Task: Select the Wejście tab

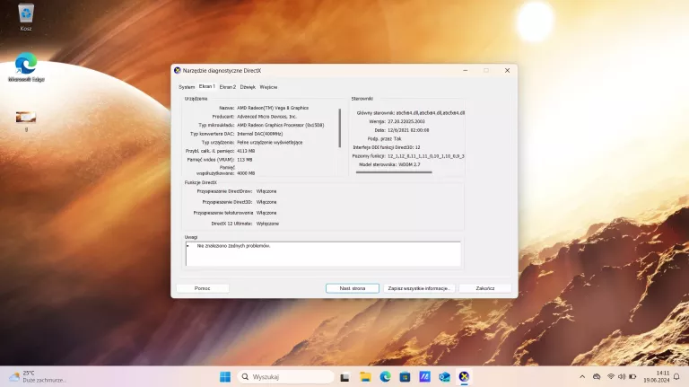Action: click(x=268, y=87)
